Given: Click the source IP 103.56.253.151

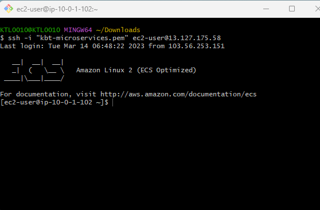Looking at the screenshot, I should pyautogui.click(x=196, y=46).
